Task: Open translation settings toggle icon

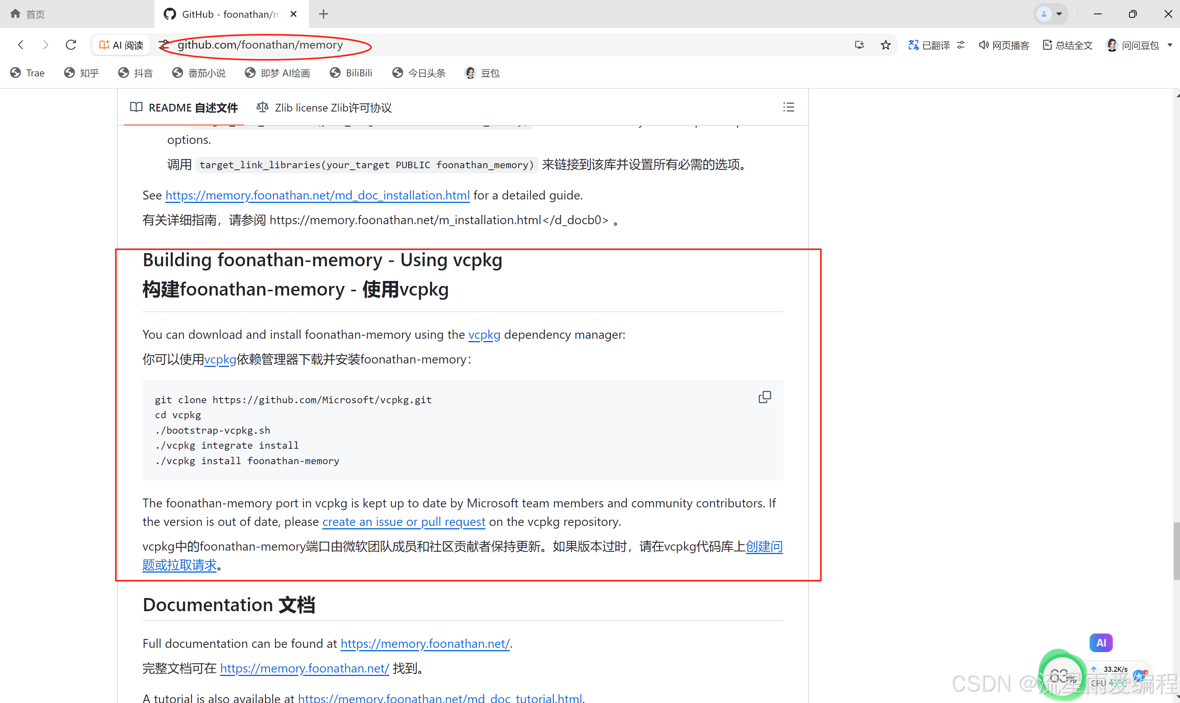Action: [961, 45]
